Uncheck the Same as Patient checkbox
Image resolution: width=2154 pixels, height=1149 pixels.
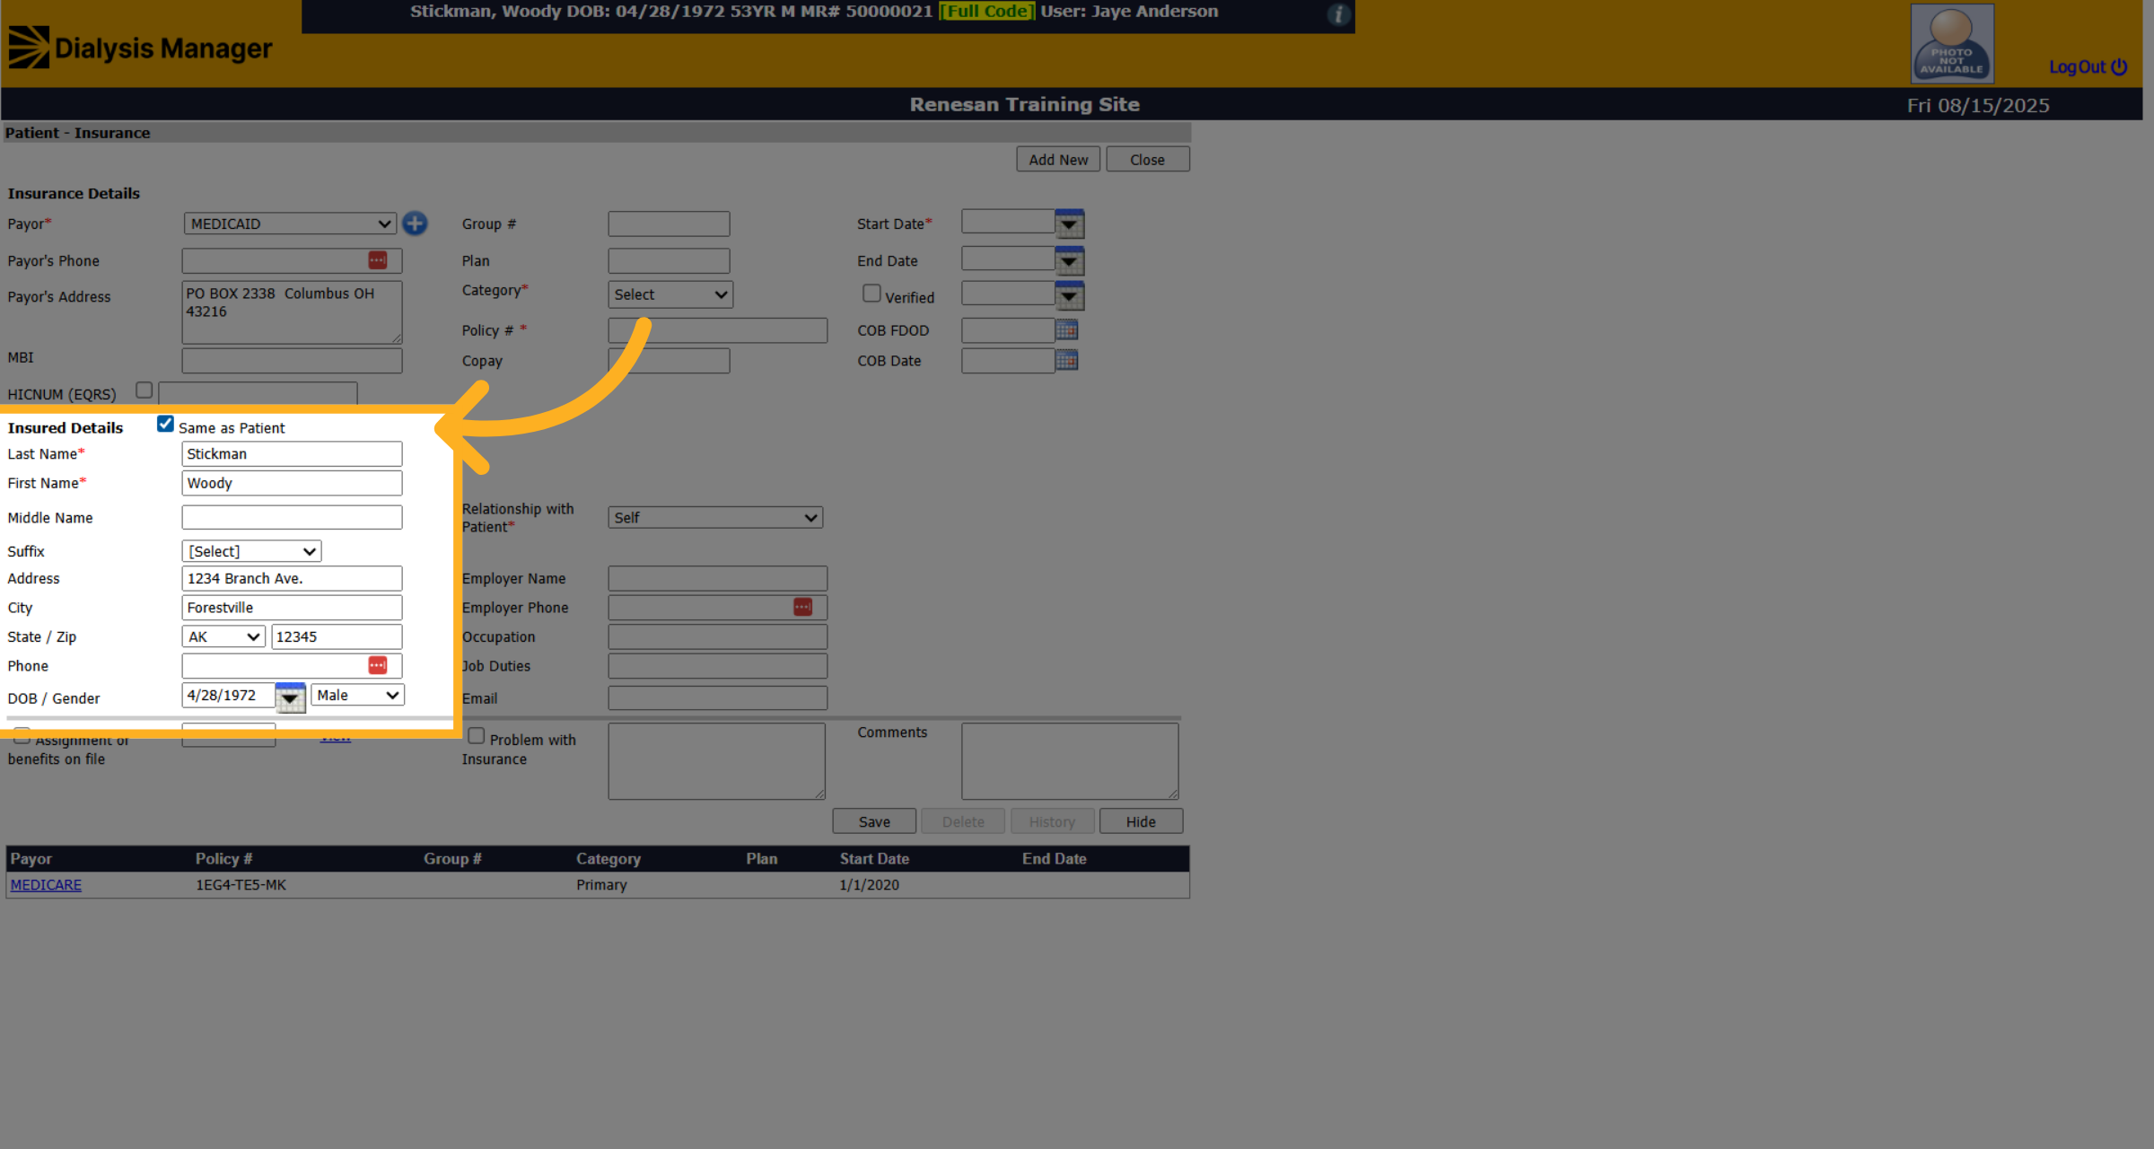165,424
